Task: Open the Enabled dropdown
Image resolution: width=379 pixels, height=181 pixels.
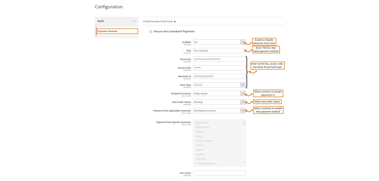Action: (x=219, y=42)
